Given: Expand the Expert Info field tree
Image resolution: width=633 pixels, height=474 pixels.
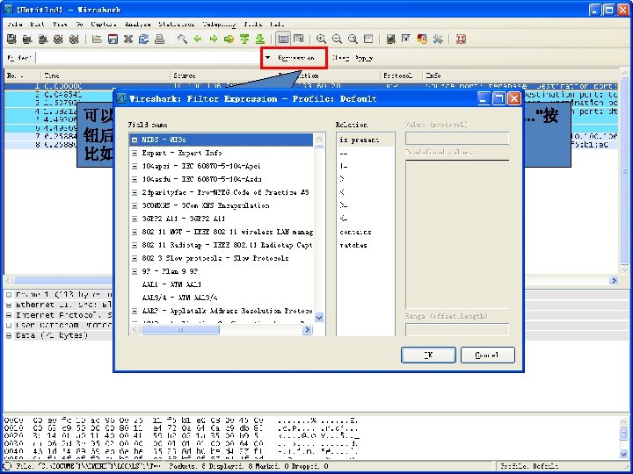Looking at the screenshot, I should point(135,153).
